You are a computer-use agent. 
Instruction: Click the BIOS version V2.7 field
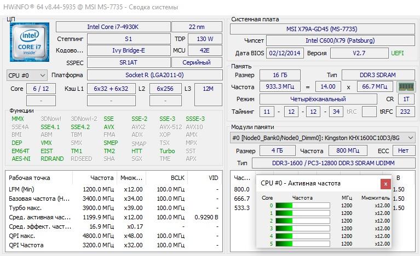click(359, 53)
